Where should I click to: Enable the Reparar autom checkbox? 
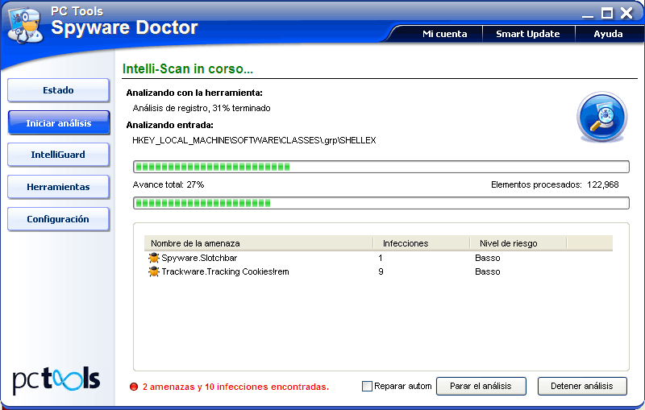[367, 386]
